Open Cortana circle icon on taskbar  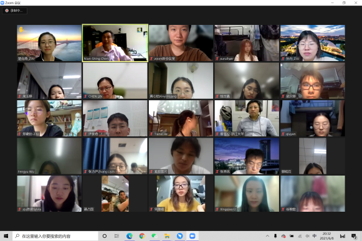point(105,236)
